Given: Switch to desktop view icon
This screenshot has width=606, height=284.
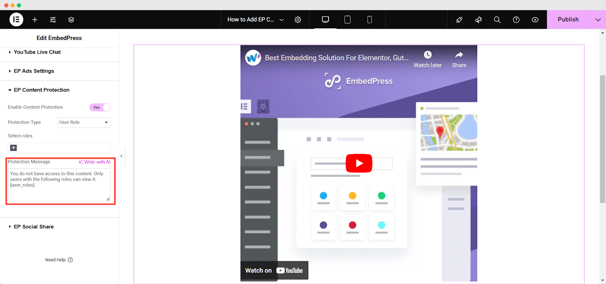Looking at the screenshot, I should tap(325, 20).
